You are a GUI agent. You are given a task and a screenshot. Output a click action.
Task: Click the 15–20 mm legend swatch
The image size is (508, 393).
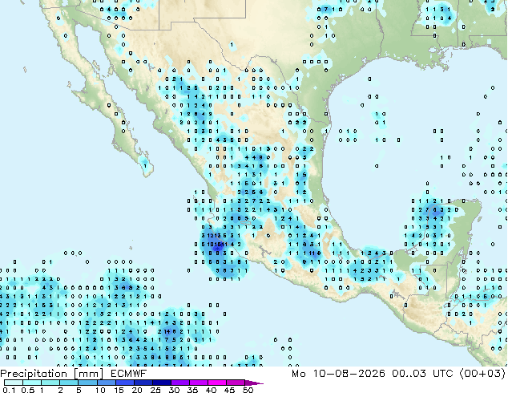[x=124, y=383]
